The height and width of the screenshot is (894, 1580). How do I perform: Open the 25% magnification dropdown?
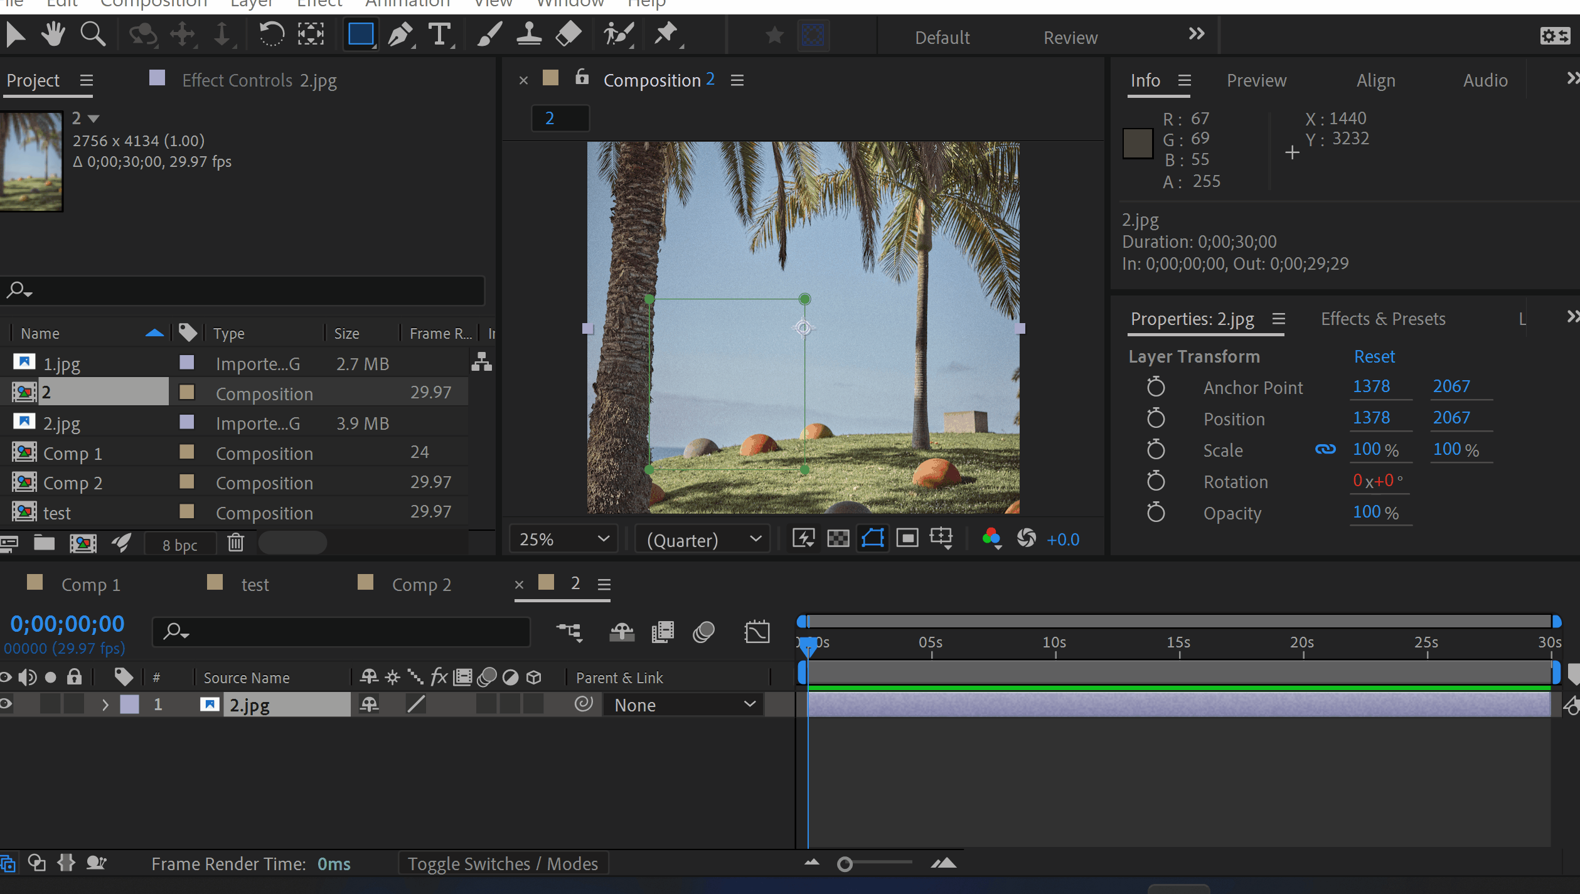click(x=563, y=540)
